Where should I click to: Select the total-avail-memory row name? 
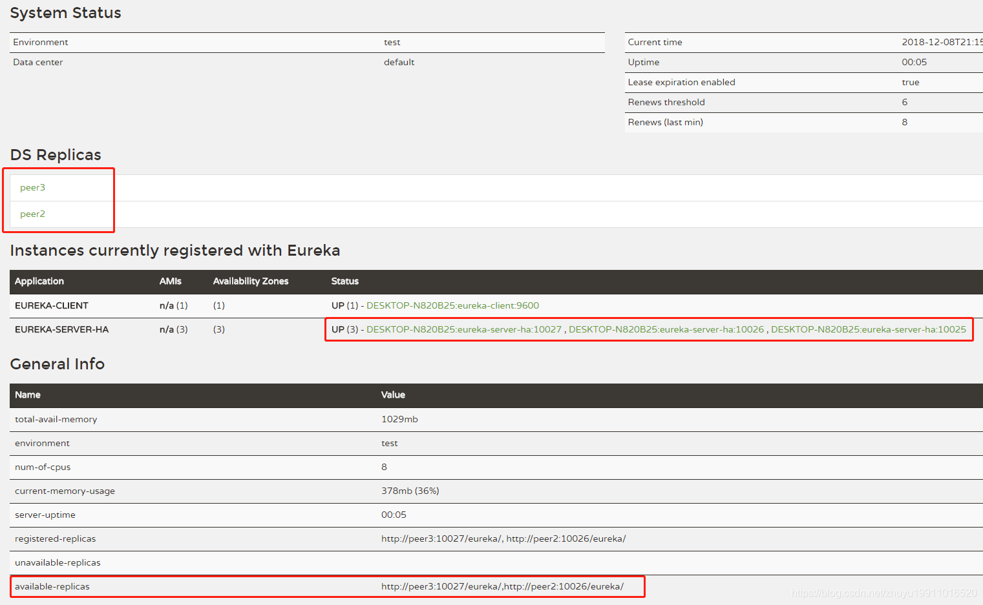point(56,419)
